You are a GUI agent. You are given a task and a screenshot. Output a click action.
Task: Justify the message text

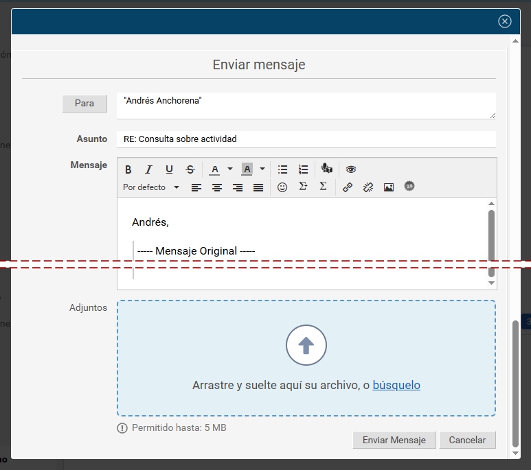tap(258, 187)
